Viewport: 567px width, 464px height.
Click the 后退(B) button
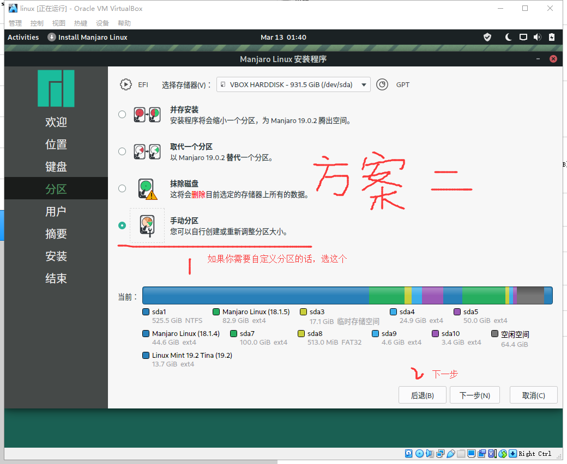click(422, 395)
